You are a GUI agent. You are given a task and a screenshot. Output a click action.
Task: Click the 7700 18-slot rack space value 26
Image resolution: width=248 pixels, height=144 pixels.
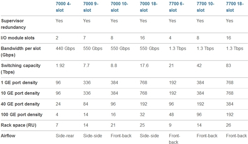point(228,125)
